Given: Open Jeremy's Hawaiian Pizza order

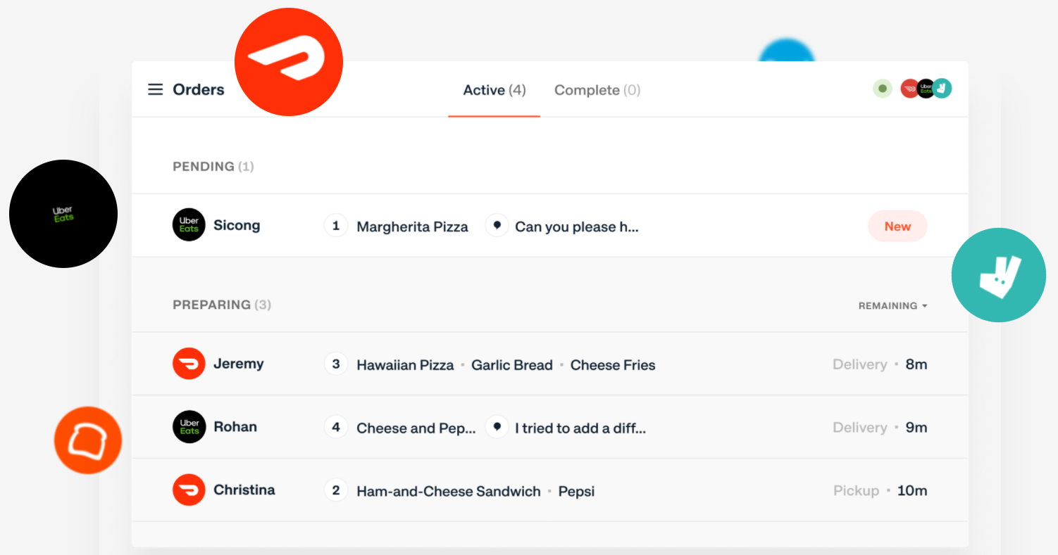Looking at the screenshot, I should click(x=405, y=365).
